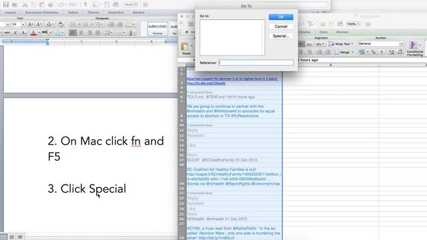Click the bit.ly link in the spreadsheet

point(216,238)
